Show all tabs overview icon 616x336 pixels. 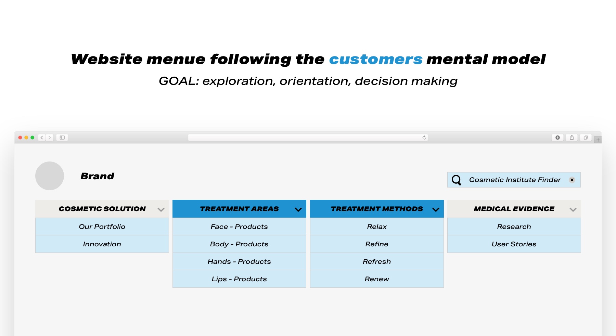[586, 138]
